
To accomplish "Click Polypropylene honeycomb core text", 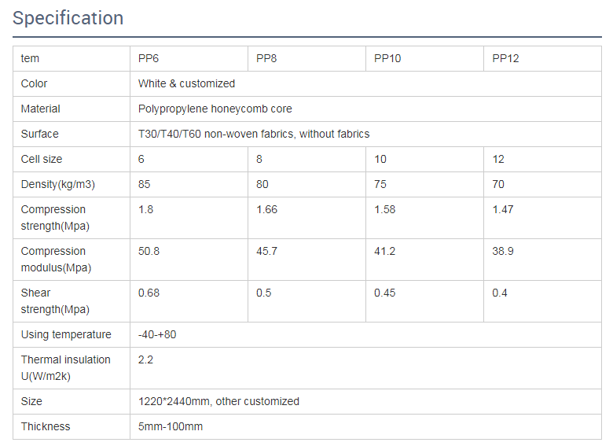I will pos(215,109).
